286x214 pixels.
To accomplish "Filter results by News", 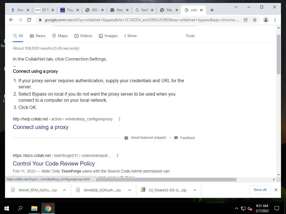I will [38, 36].
